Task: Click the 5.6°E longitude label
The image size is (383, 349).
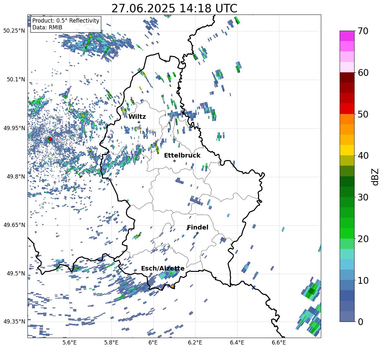Action: (70, 343)
